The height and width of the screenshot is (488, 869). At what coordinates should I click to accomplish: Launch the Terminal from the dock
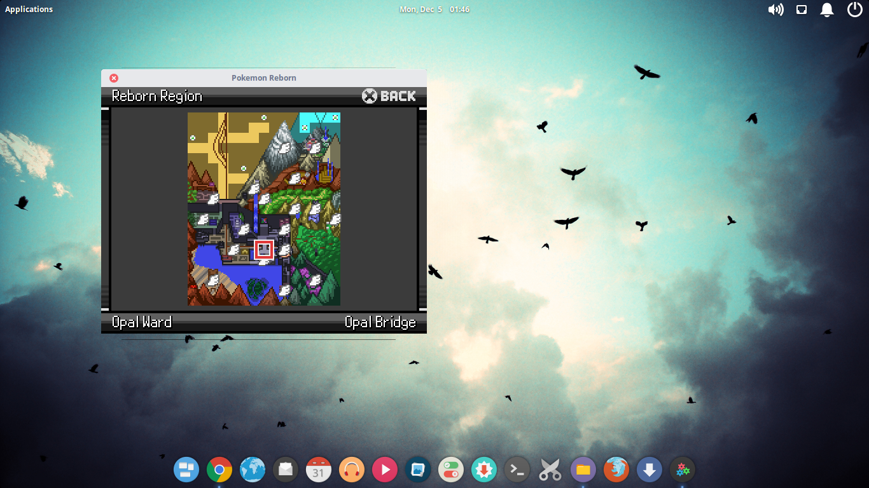click(517, 470)
